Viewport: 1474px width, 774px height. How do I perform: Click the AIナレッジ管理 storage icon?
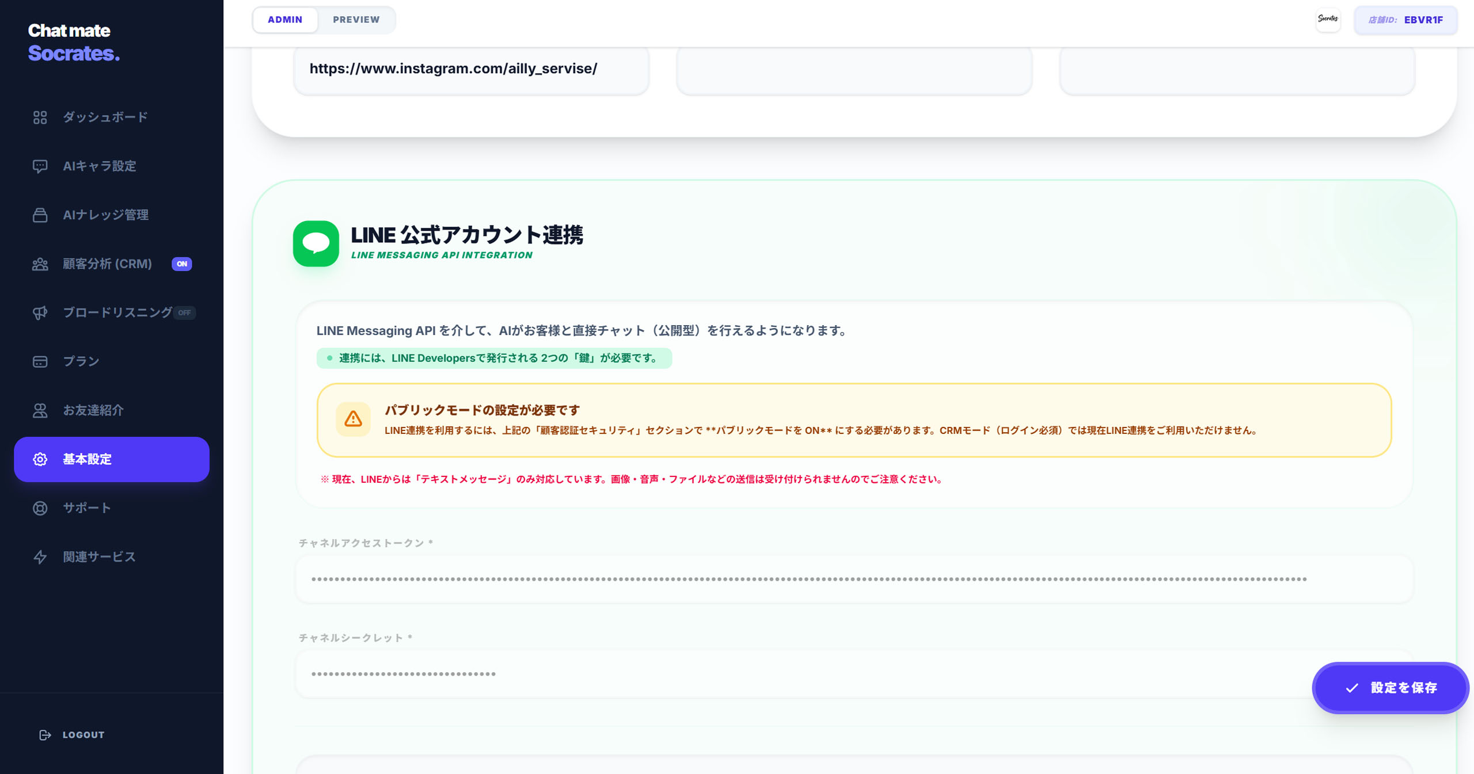pyautogui.click(x=40, y=215)
